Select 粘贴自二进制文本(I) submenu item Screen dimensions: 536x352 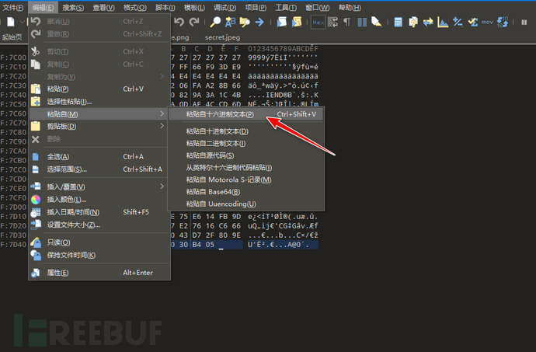[x=245, y=143]
